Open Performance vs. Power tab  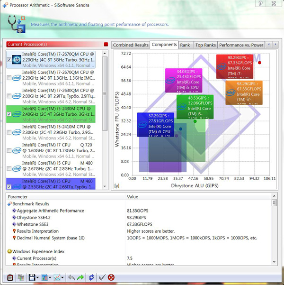[241, 45]
